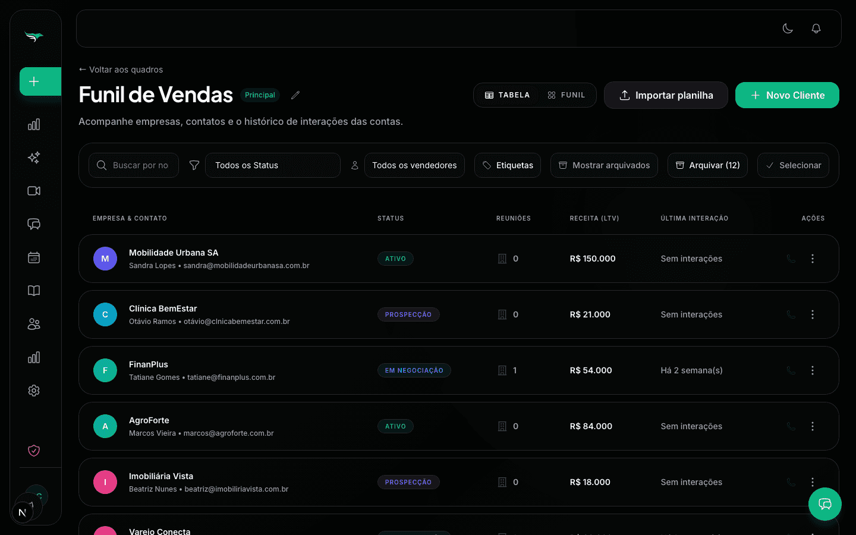Open the AgroForte company name
The height and width of the screenshot is (535, 856).
click(149, 420)
